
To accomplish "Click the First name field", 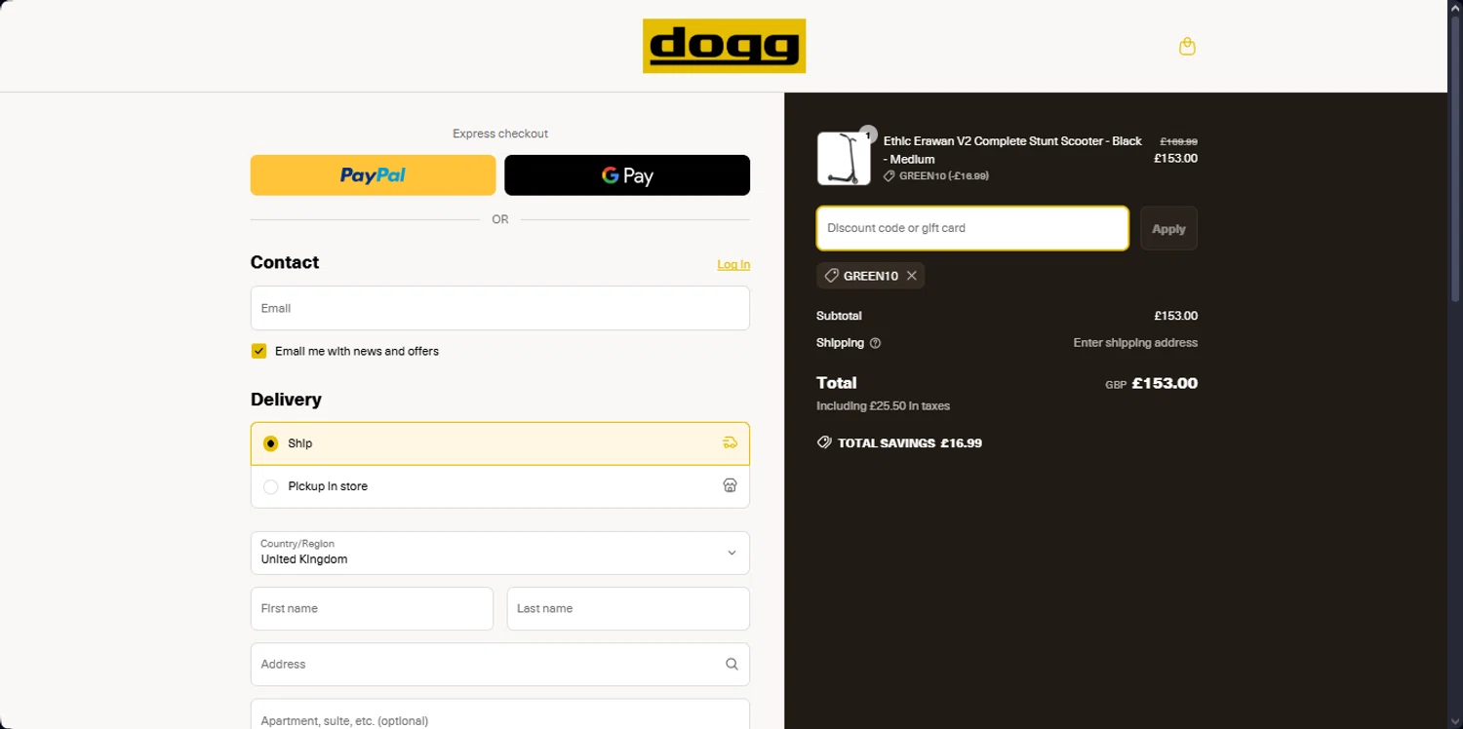I will 372,608.
